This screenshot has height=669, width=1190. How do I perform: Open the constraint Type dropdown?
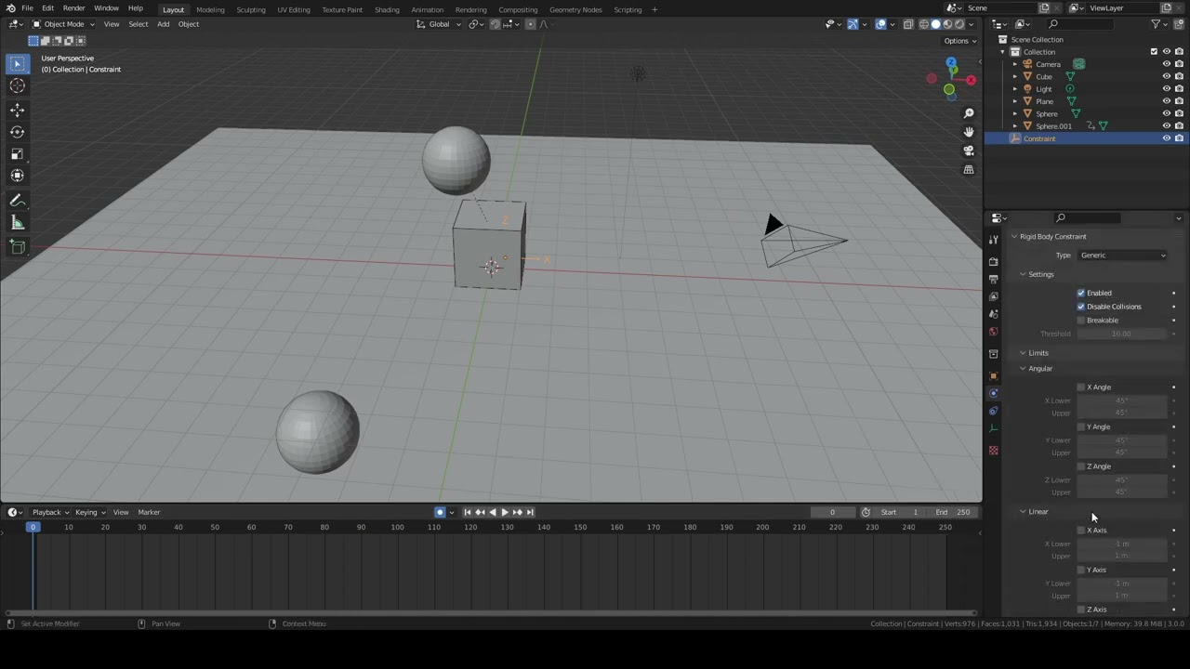click(1122, 256)
